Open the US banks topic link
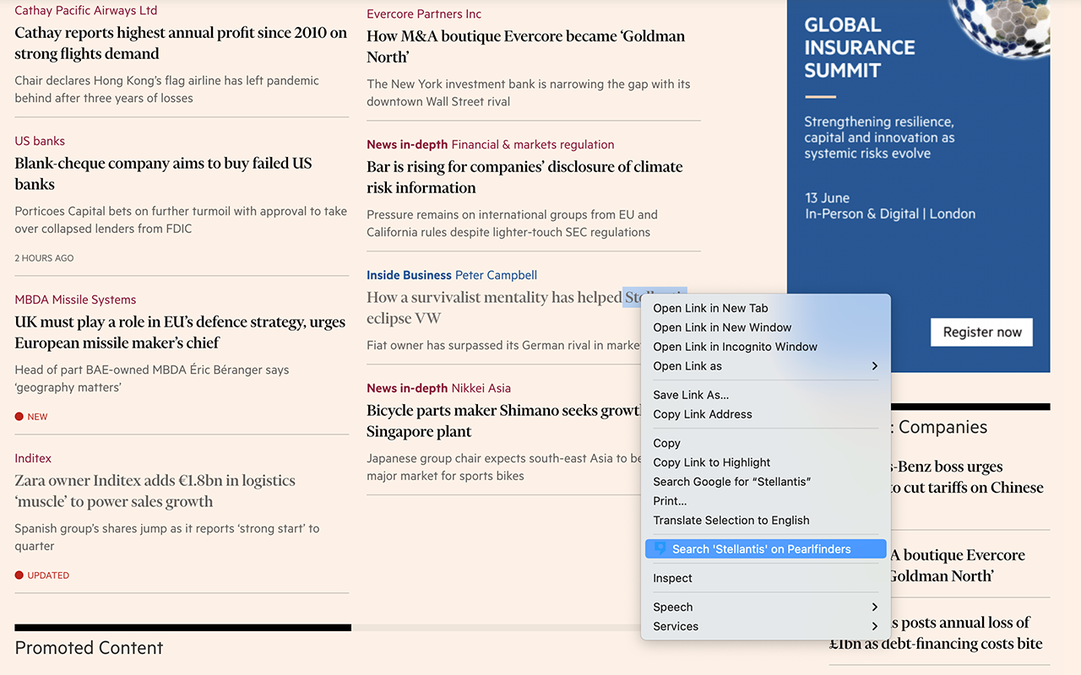 [40, 141]
